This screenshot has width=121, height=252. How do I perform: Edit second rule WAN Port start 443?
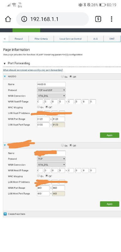(x=43, y=188)
